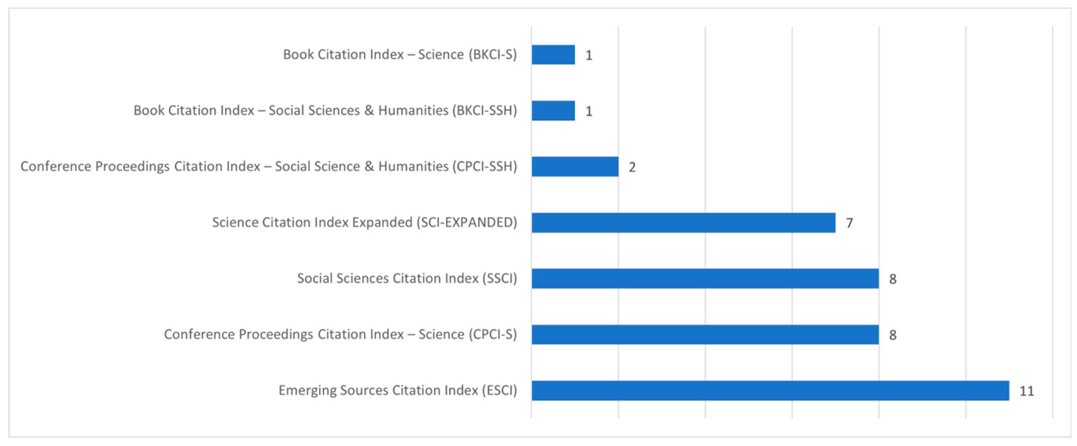
Task: Select the 'Book Citation Index – Social Sciences & Humanities' label
Action: click(325, 111)
